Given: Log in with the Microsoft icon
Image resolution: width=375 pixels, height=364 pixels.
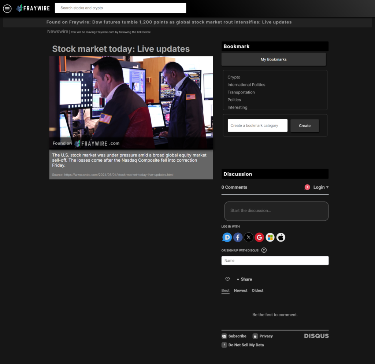Looking at the screenshot, I should [x=270, y=237].
